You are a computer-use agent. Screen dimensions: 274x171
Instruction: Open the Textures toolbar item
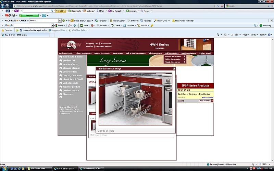[x=146, y=21]
